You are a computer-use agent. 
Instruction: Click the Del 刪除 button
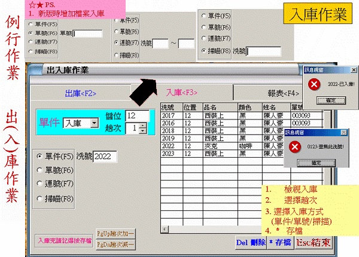coord(250,243)
